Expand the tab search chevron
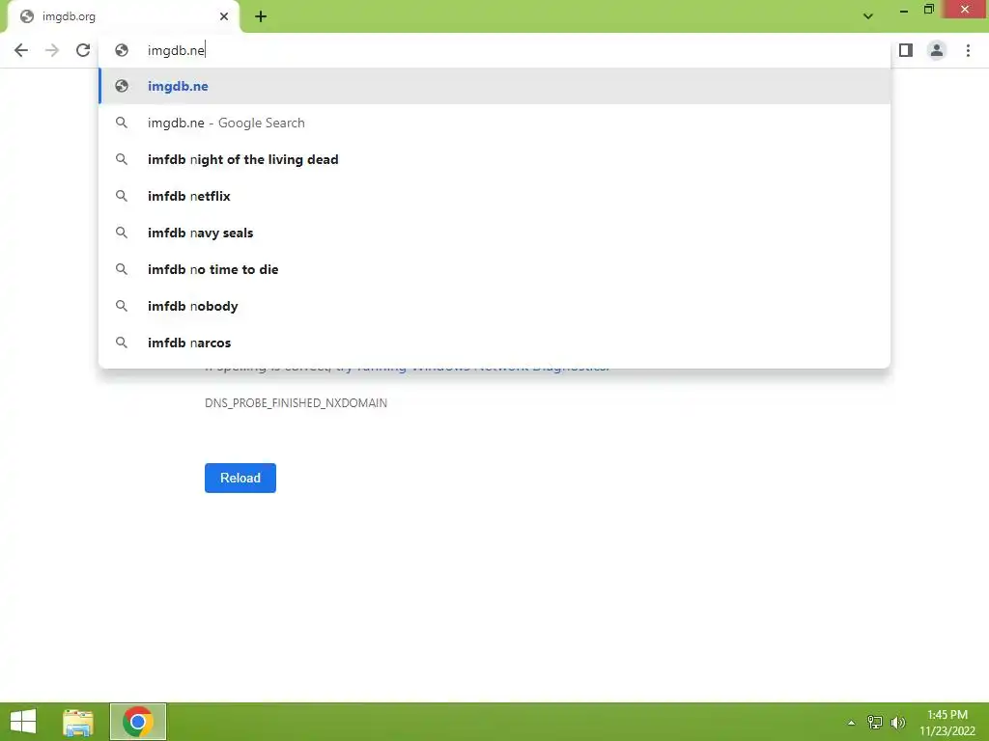989x741 pixels. (x=868, y=16)
